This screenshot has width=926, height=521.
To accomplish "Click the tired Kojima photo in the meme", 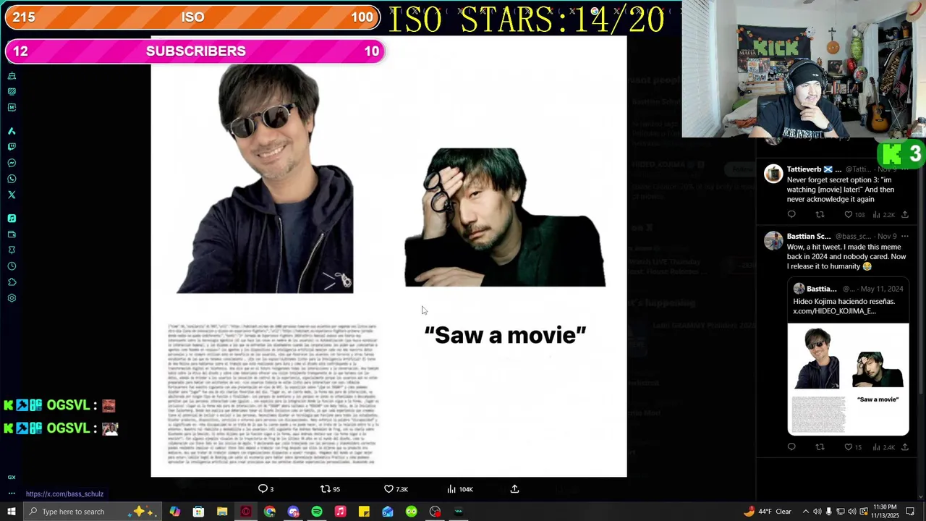I will coord(505,217).
